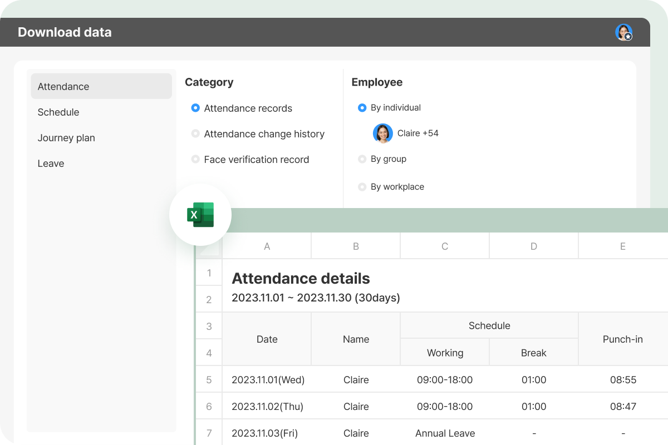The height and width of the screenshot is (445, 668).
Task: Choose "By workplace" employee filter
Action: click(x=362, y=186)
